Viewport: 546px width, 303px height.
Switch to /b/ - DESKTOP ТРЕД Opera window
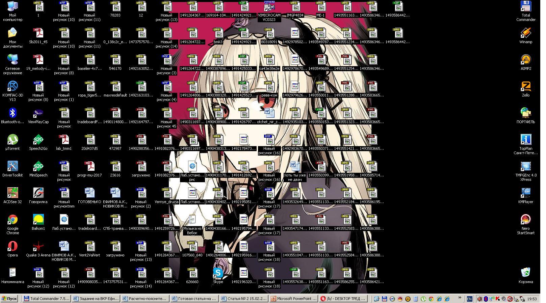point(343,299)
